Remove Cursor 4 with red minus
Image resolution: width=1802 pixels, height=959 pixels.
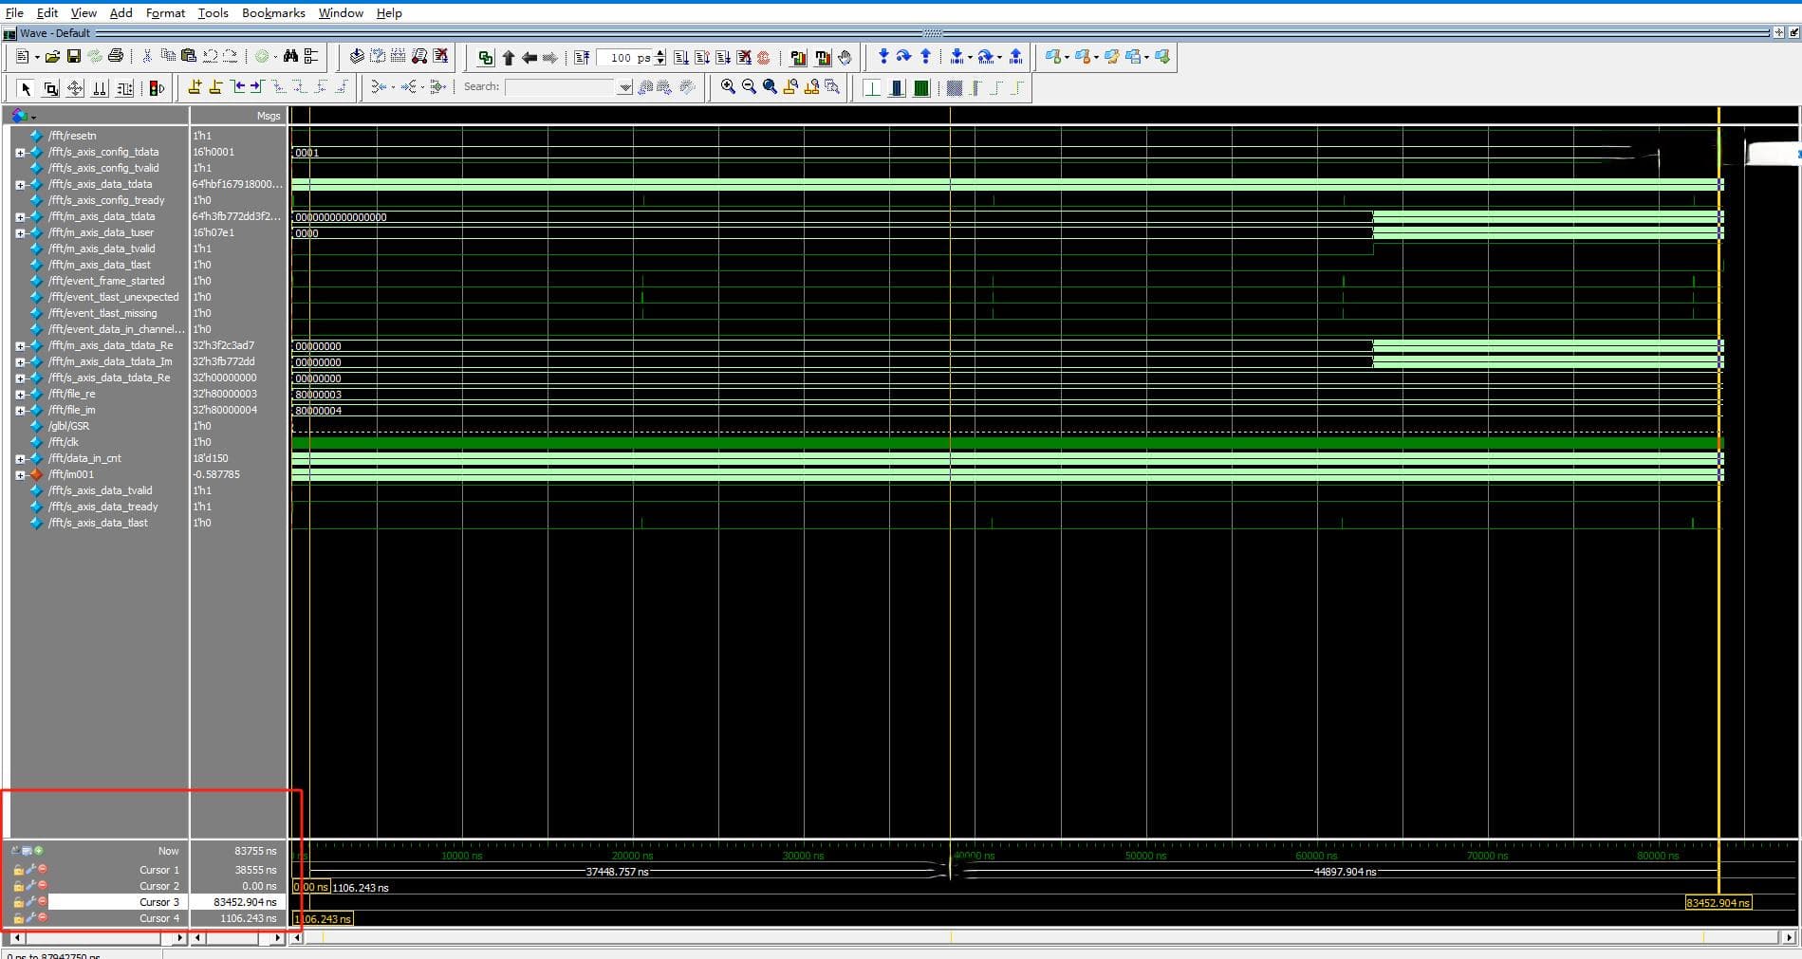pyautogui.click(x=43, y=918)
